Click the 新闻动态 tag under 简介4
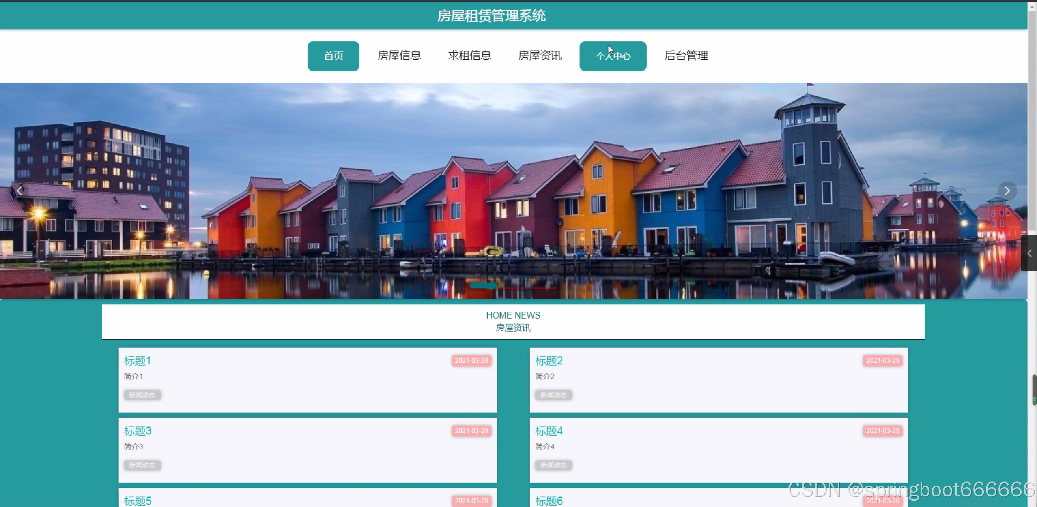1037x507 pixels. point(553,465)
